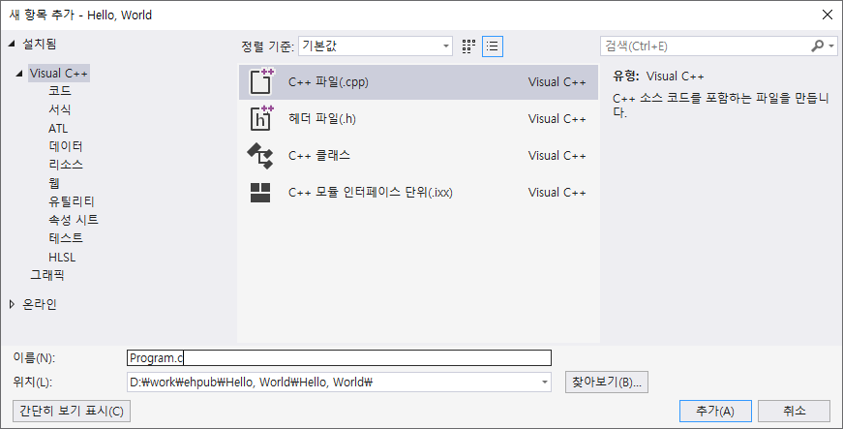Select the 서식 category
Screen dimensions: 843x429
(x=60, y=109)
